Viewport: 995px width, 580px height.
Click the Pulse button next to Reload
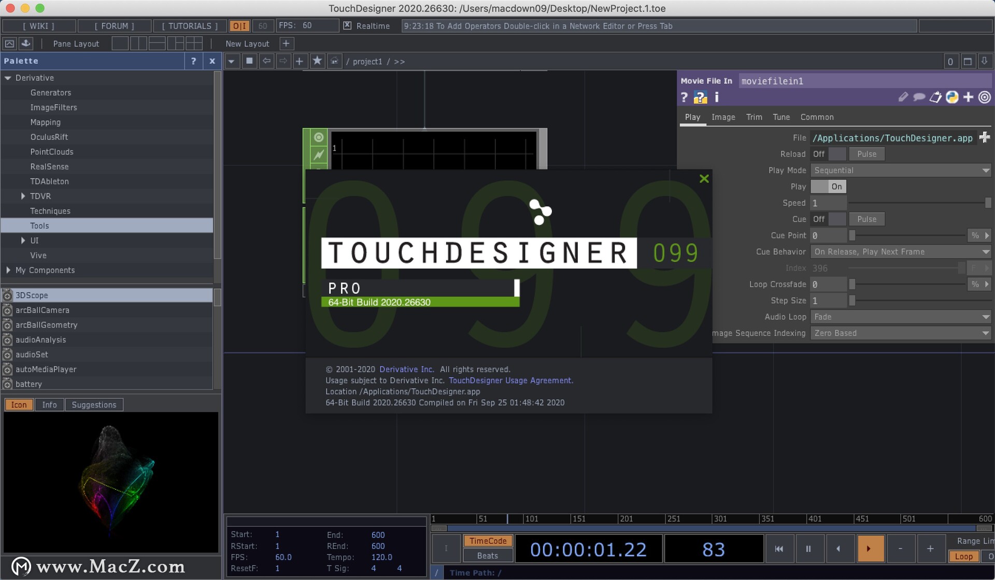tap(866, 153)
